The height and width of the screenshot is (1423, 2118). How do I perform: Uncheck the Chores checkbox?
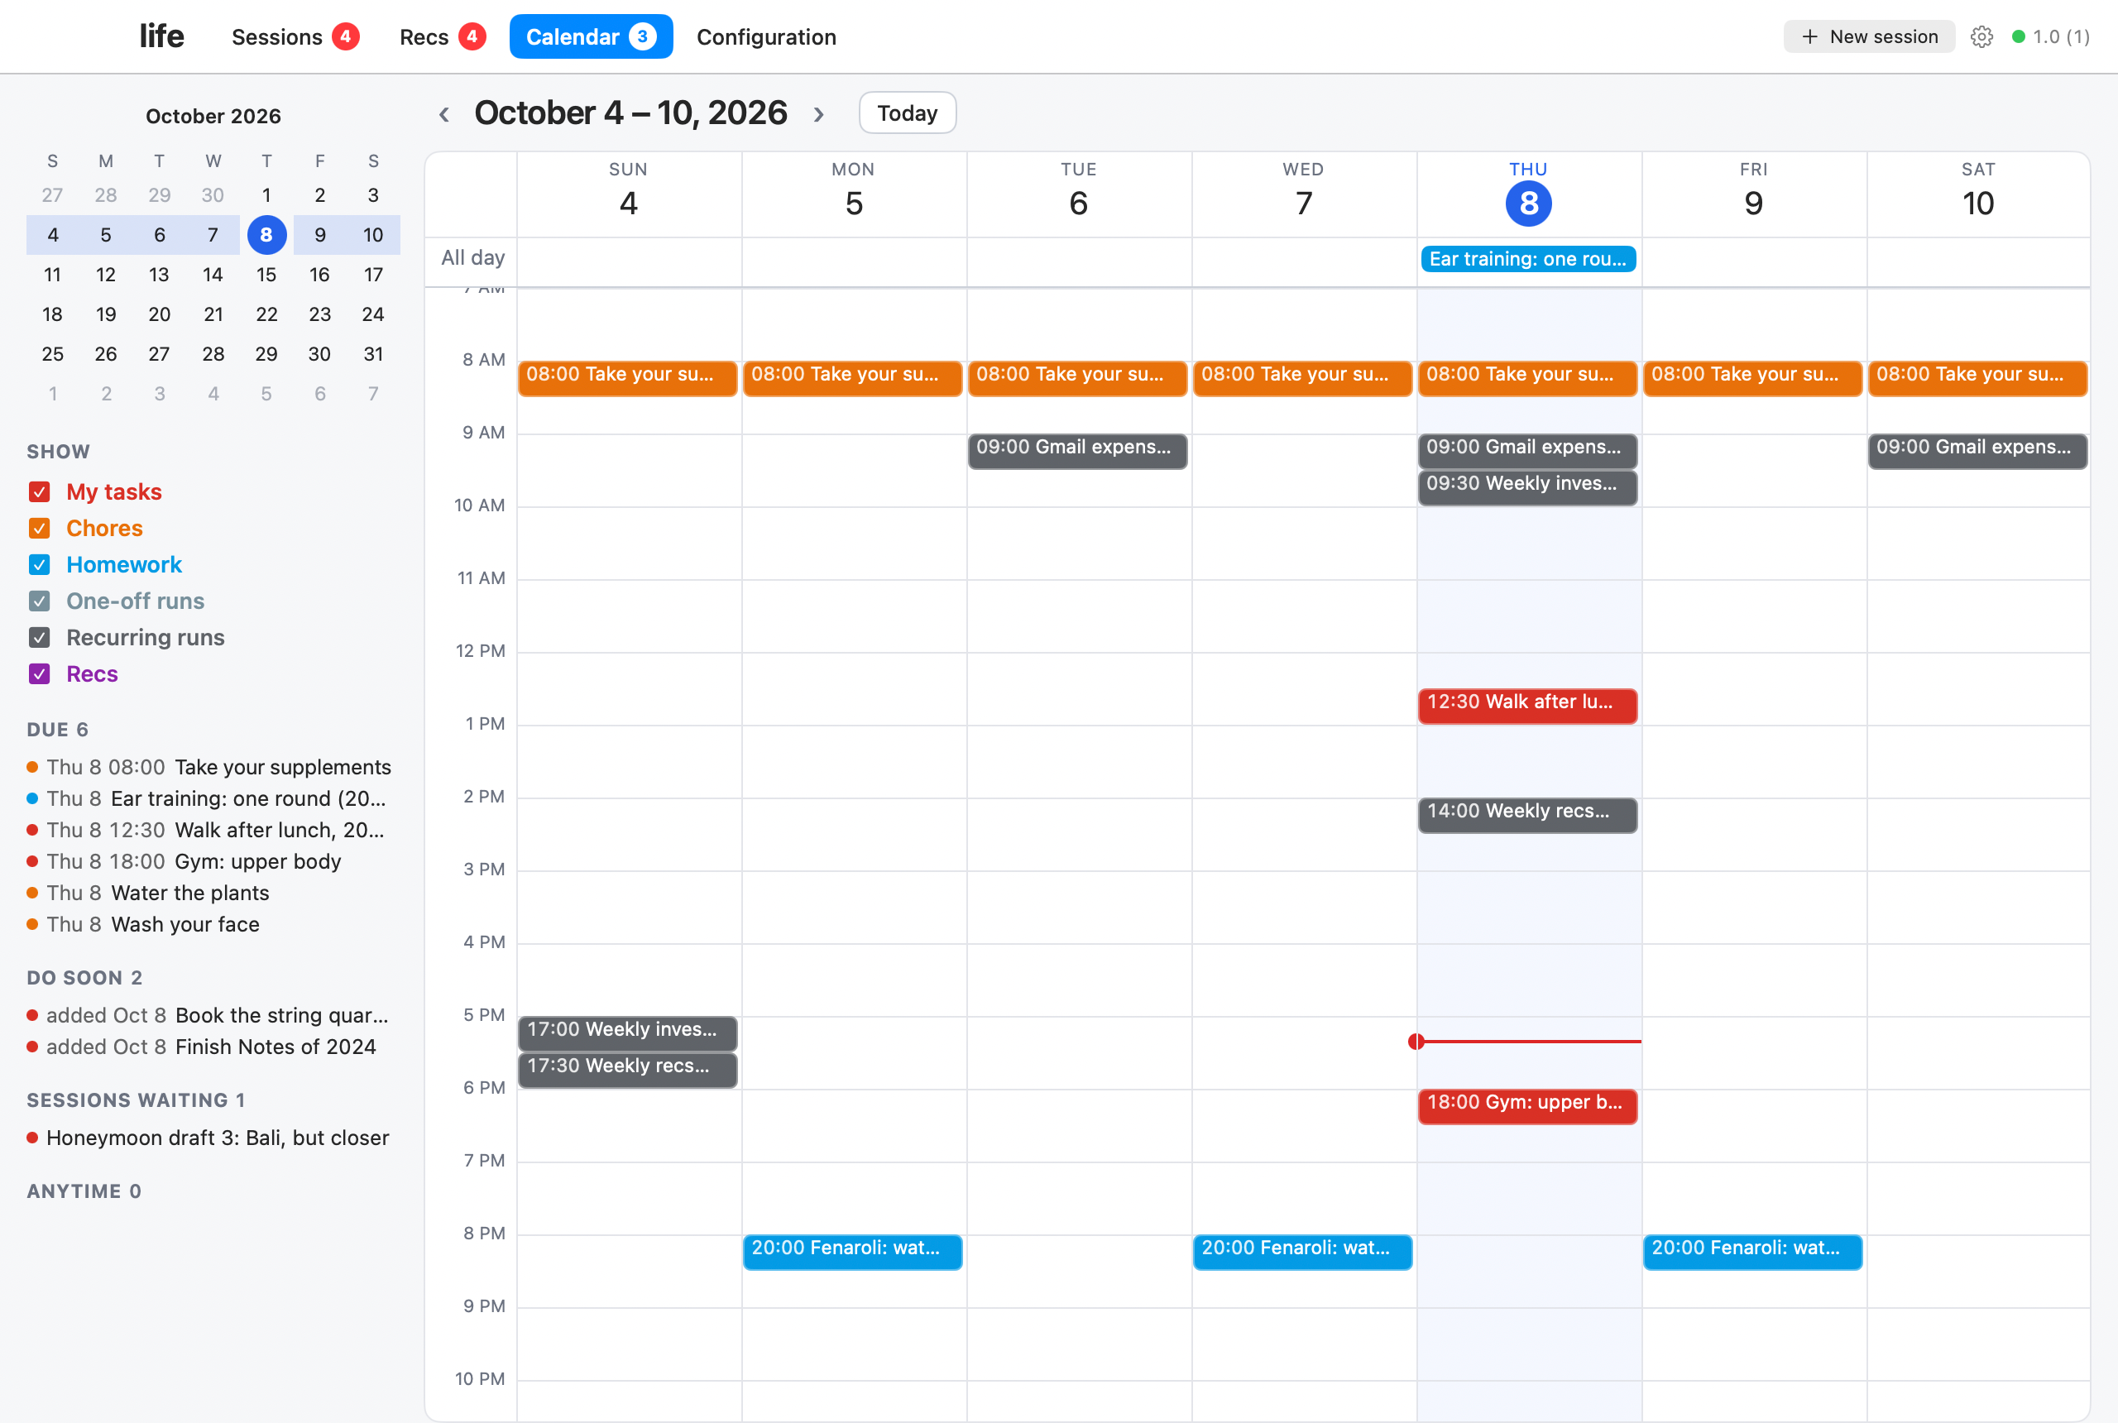(39, 528)
